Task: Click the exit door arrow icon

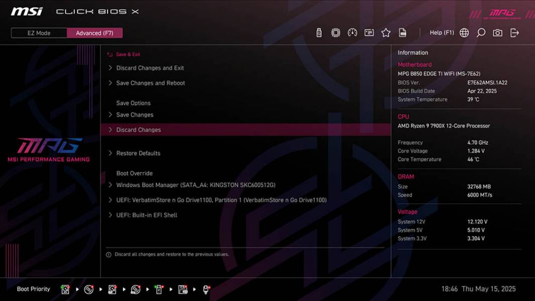Action: click(x=514, y=33)
